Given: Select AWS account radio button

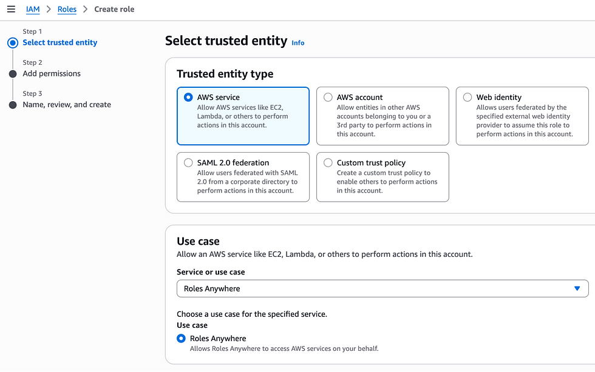Looking at the screenshot, I should click(328, 97).
